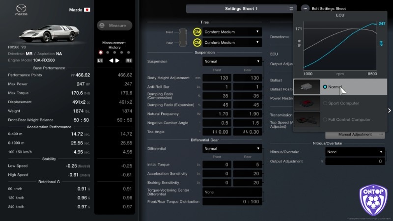Click the ECU power curve graph
This screenshot has width=393, height=221.
[x=340, y=48]
